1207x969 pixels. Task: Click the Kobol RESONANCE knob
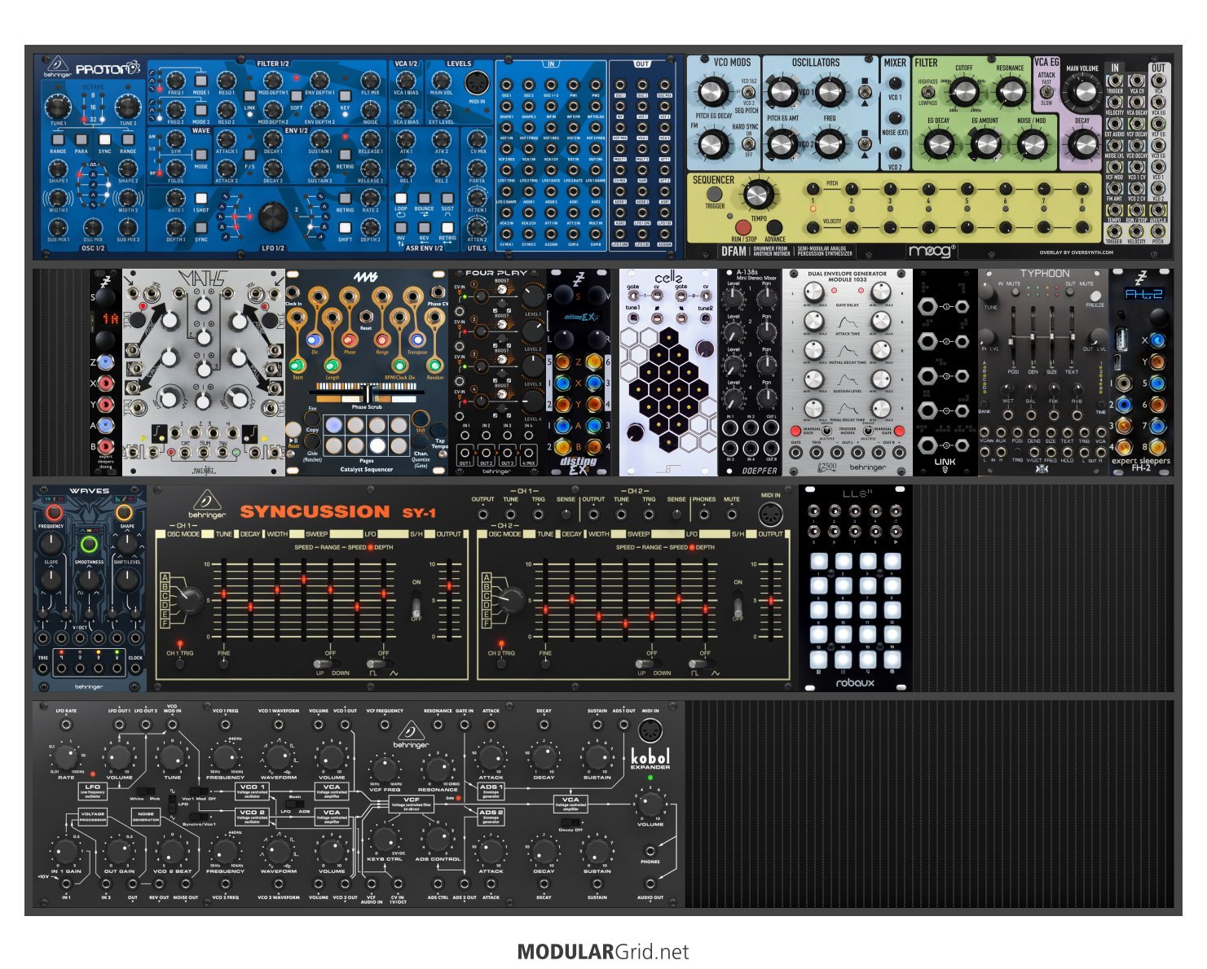coord(438,769)
